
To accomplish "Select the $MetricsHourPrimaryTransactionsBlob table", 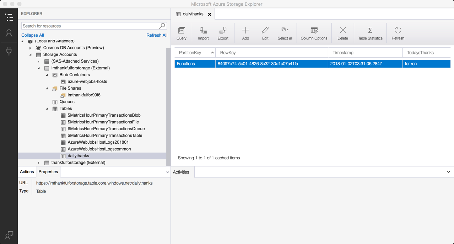I will 104,115.
